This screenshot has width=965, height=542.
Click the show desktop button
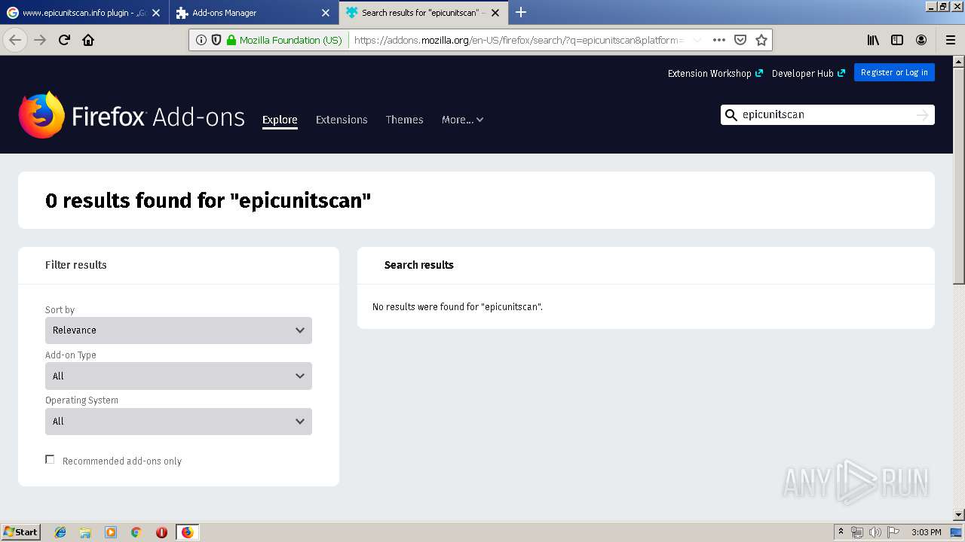[956, 532]
